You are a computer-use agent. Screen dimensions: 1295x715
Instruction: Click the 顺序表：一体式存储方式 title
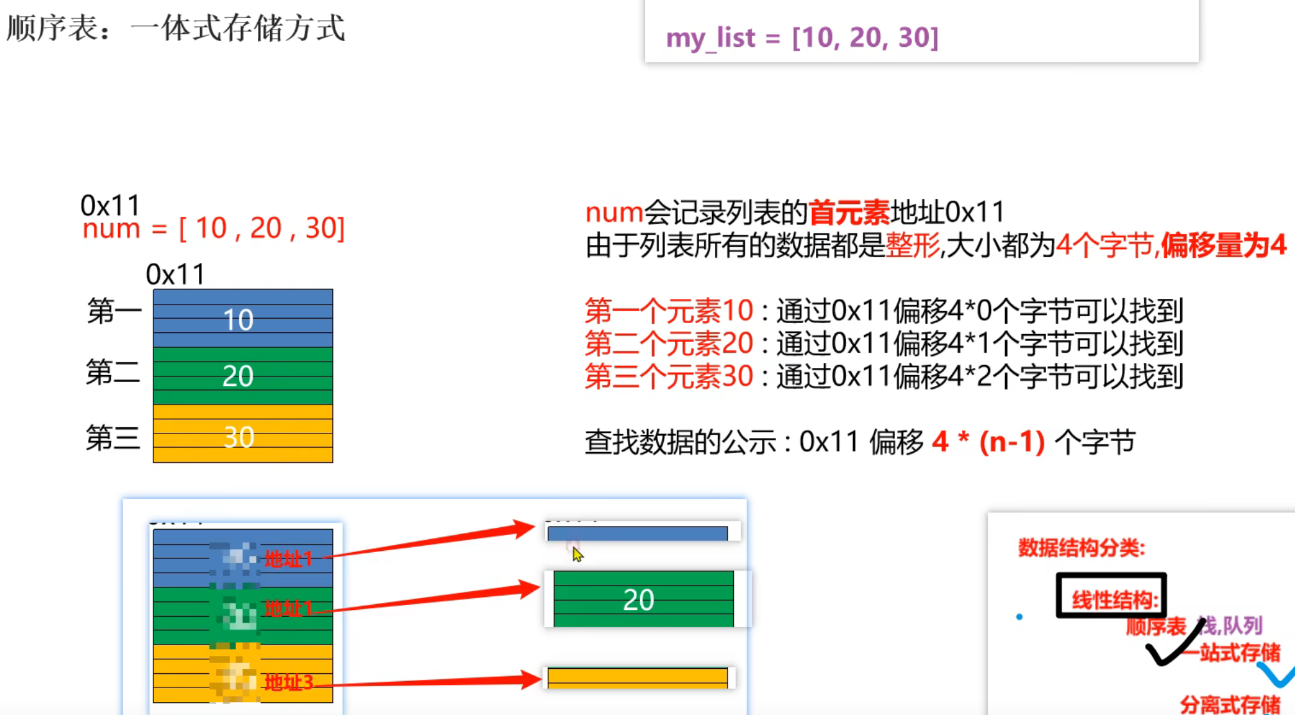(x=176, y=28)
